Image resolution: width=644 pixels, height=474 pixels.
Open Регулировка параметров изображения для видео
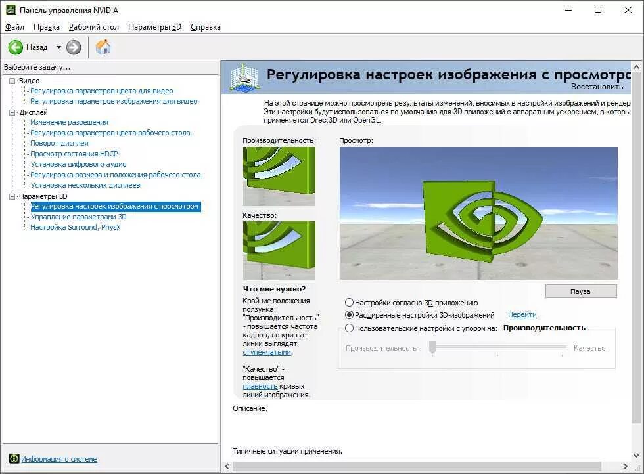click(114, 101)
